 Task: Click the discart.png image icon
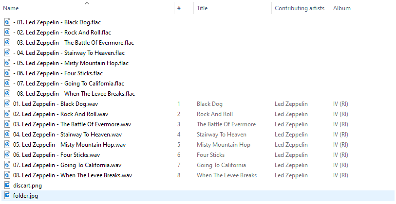click(x=7, y=185)
